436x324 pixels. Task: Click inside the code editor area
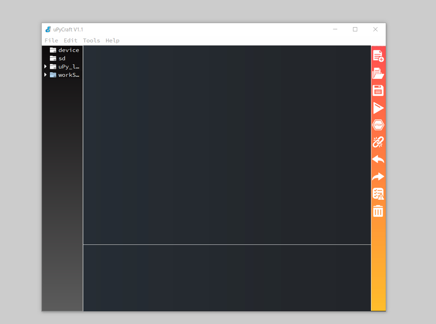point(227,145)
